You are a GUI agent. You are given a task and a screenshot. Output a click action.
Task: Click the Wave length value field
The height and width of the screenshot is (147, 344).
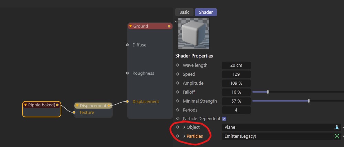[x=236, y=65]
